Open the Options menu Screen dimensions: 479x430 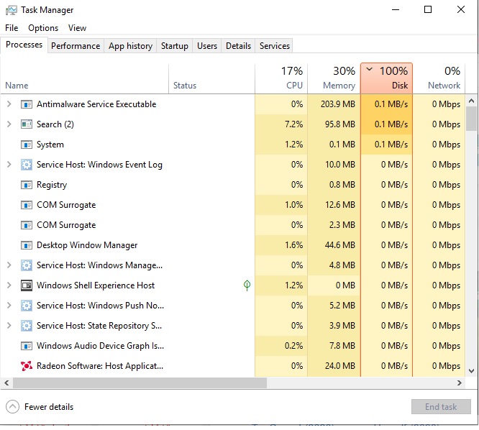click(x=43, y=28)
